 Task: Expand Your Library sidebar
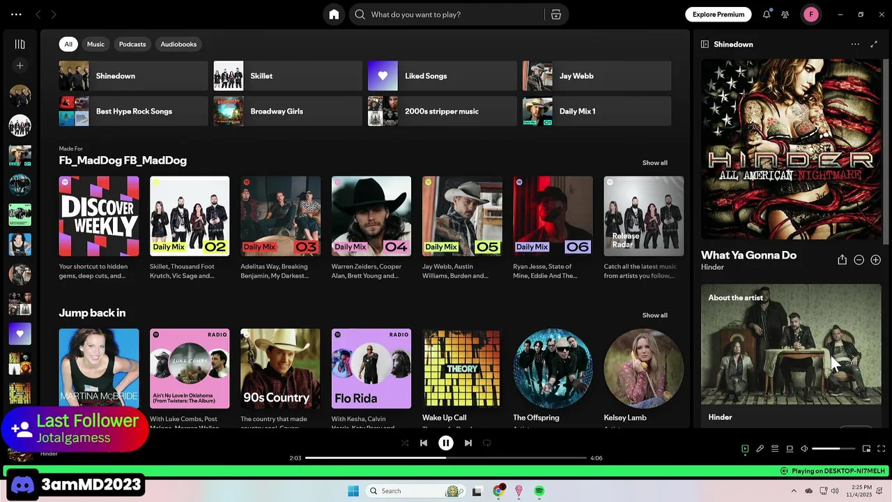tap(20, 44)
